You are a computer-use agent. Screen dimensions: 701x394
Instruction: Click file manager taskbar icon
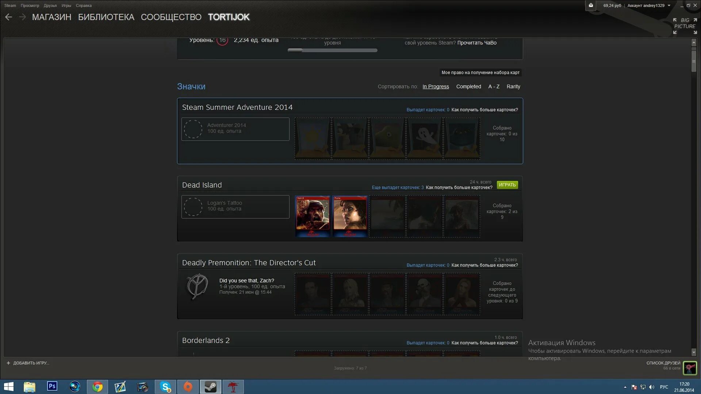point(29,386)
